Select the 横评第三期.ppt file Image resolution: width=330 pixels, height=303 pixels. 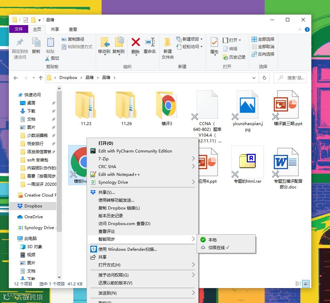click(x=288, y=108)
